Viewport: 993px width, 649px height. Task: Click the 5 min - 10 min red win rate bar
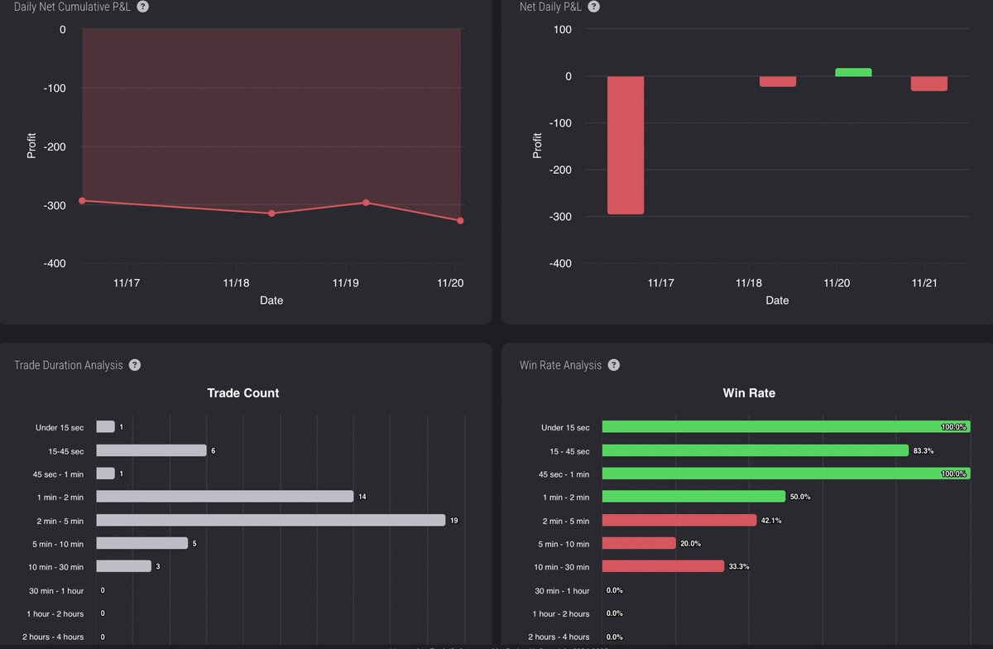(639, 543)
